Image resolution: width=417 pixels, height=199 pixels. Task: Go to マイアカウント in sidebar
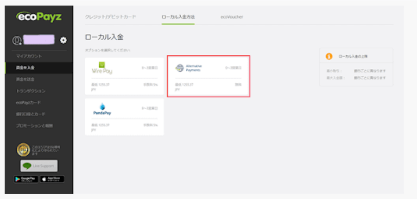point(29,56)
